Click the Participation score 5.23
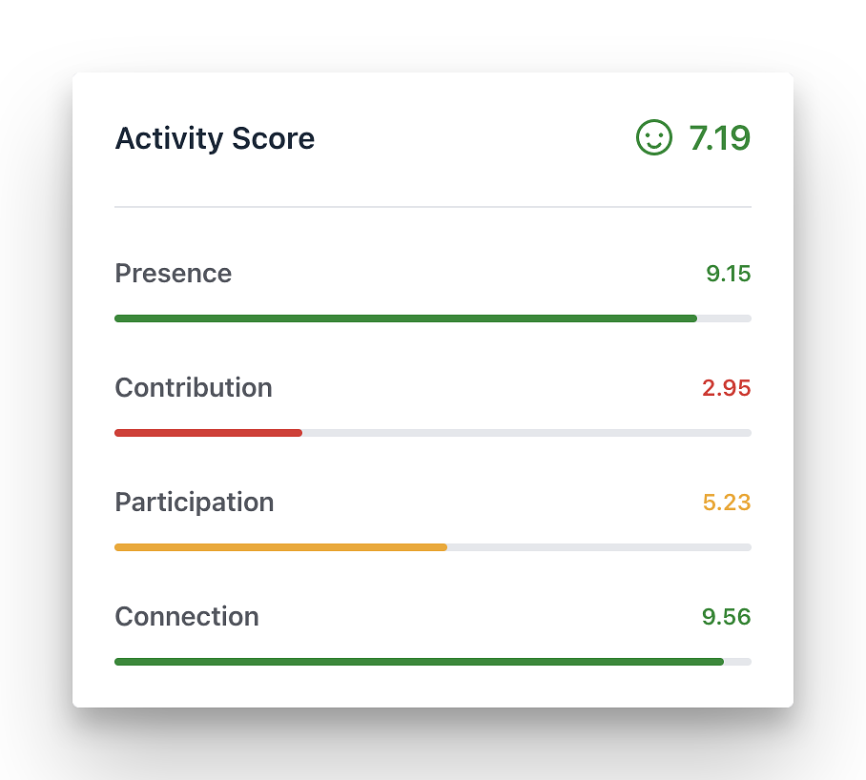The width and height of the screenshot is (866, 780). (x=727, y=502)
